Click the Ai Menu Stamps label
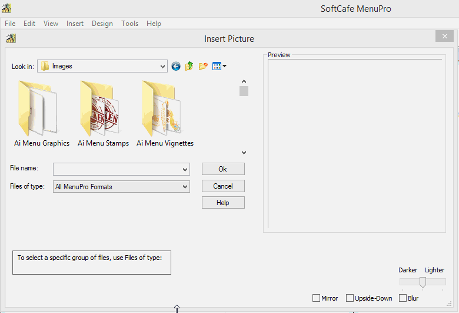 point(103,143)
